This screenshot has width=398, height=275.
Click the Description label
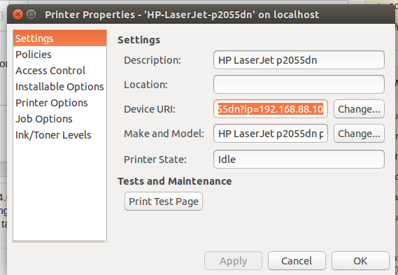[152, 60]
